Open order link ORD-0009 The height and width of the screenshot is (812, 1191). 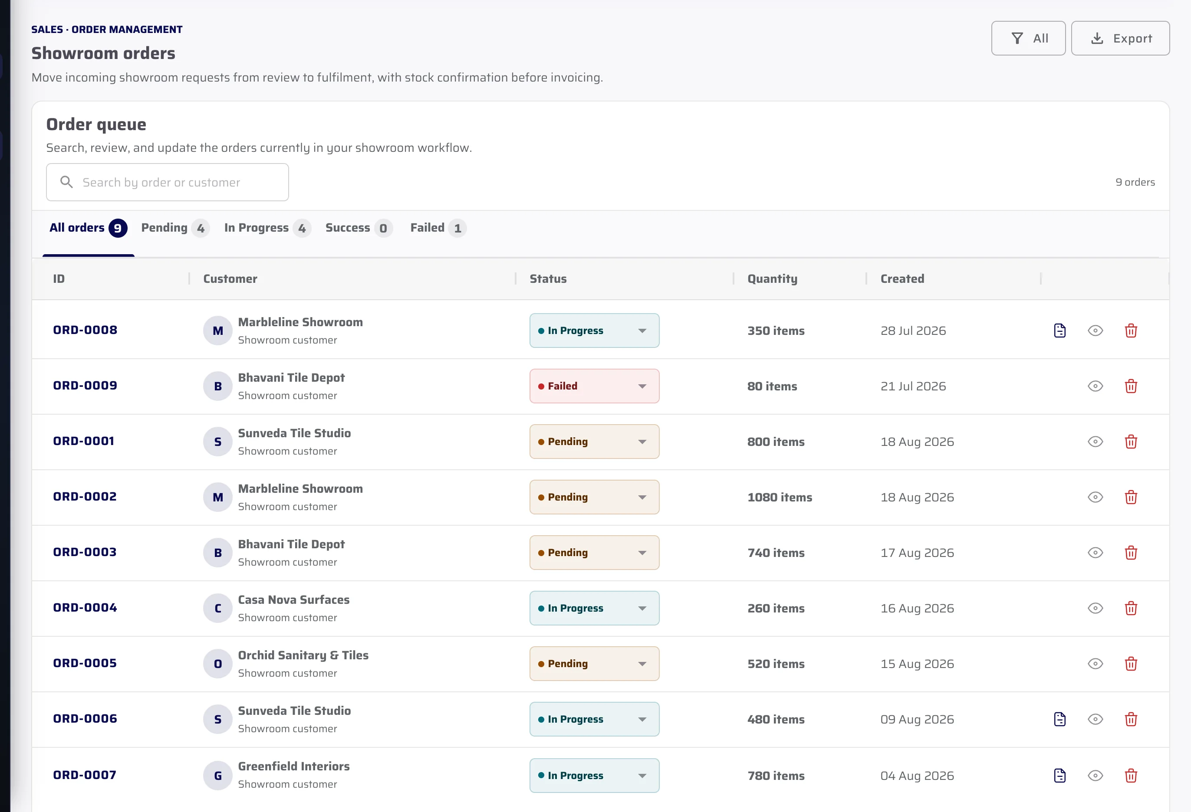85,385
